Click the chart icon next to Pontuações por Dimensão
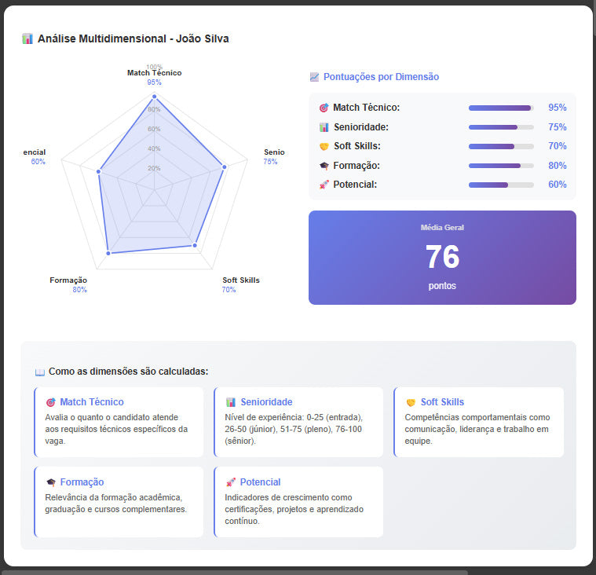 point(315,77)
